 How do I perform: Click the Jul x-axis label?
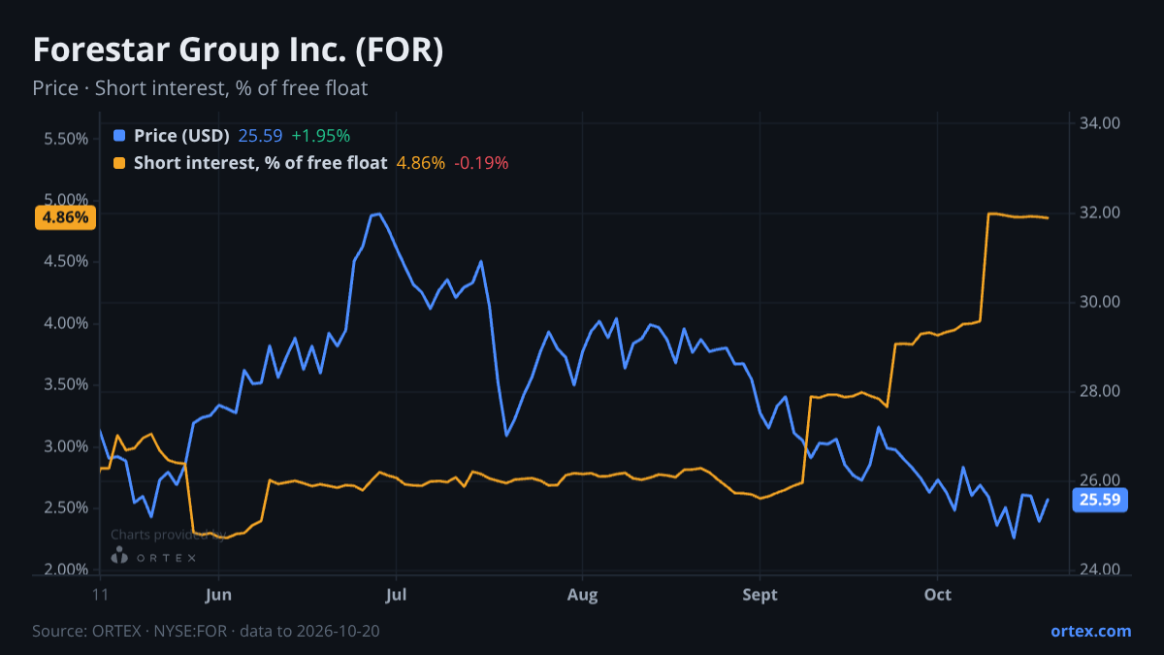click(396, 595)
